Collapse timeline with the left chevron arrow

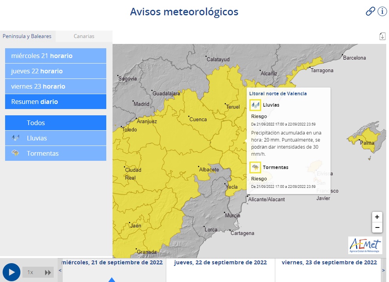(60, 270)
